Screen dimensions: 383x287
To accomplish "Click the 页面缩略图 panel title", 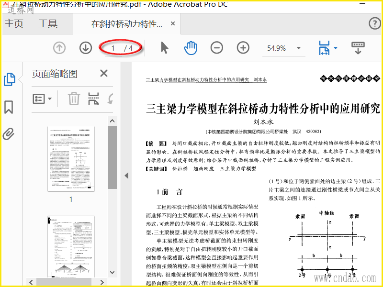I will pos(55,74).
